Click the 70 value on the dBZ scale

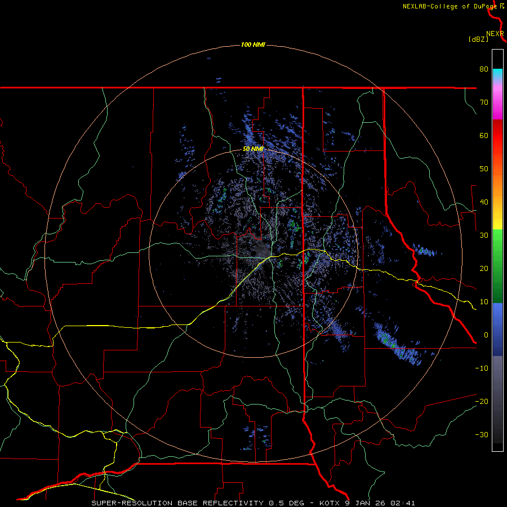click(x=484, y=102)
